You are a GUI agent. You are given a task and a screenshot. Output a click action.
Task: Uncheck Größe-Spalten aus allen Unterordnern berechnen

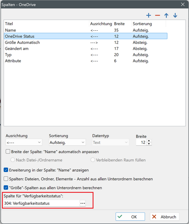click(x=6, y=188)
